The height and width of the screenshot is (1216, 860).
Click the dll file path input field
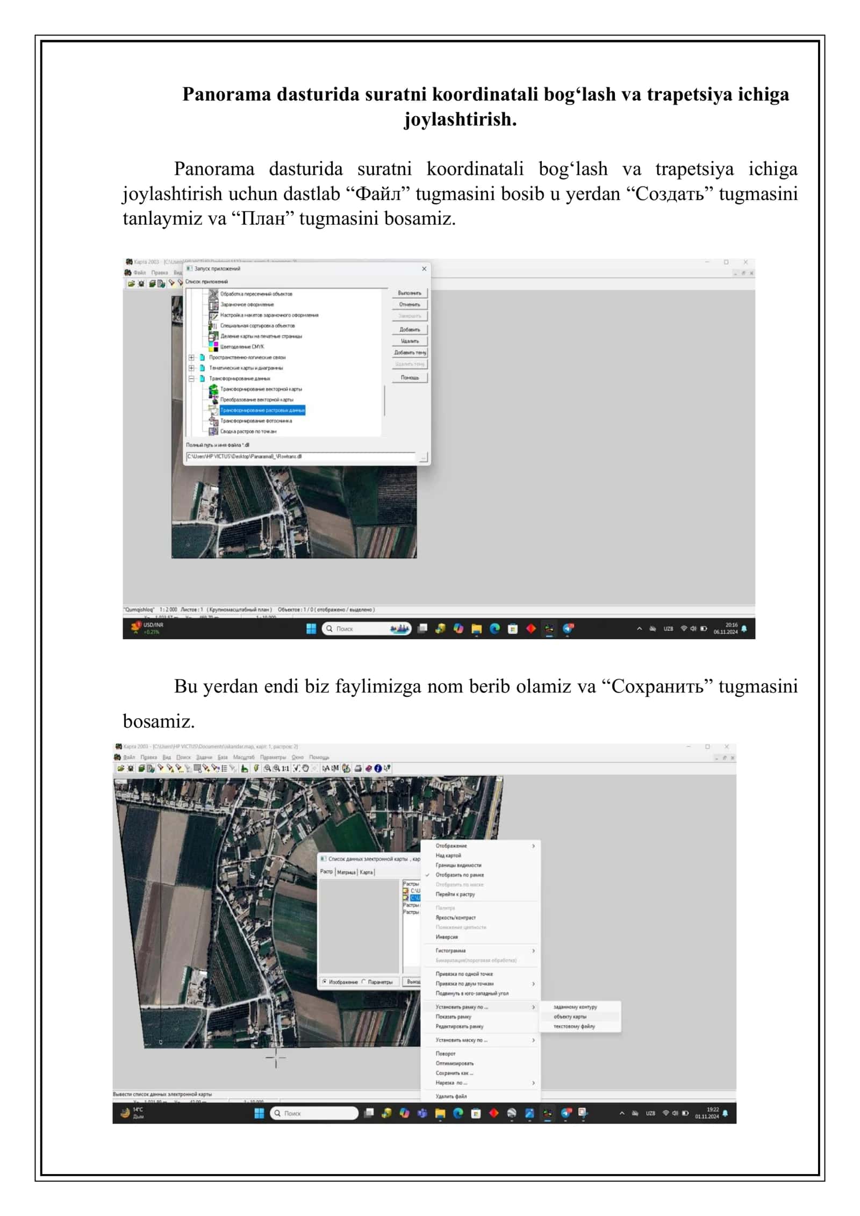(x=300, y=456)
